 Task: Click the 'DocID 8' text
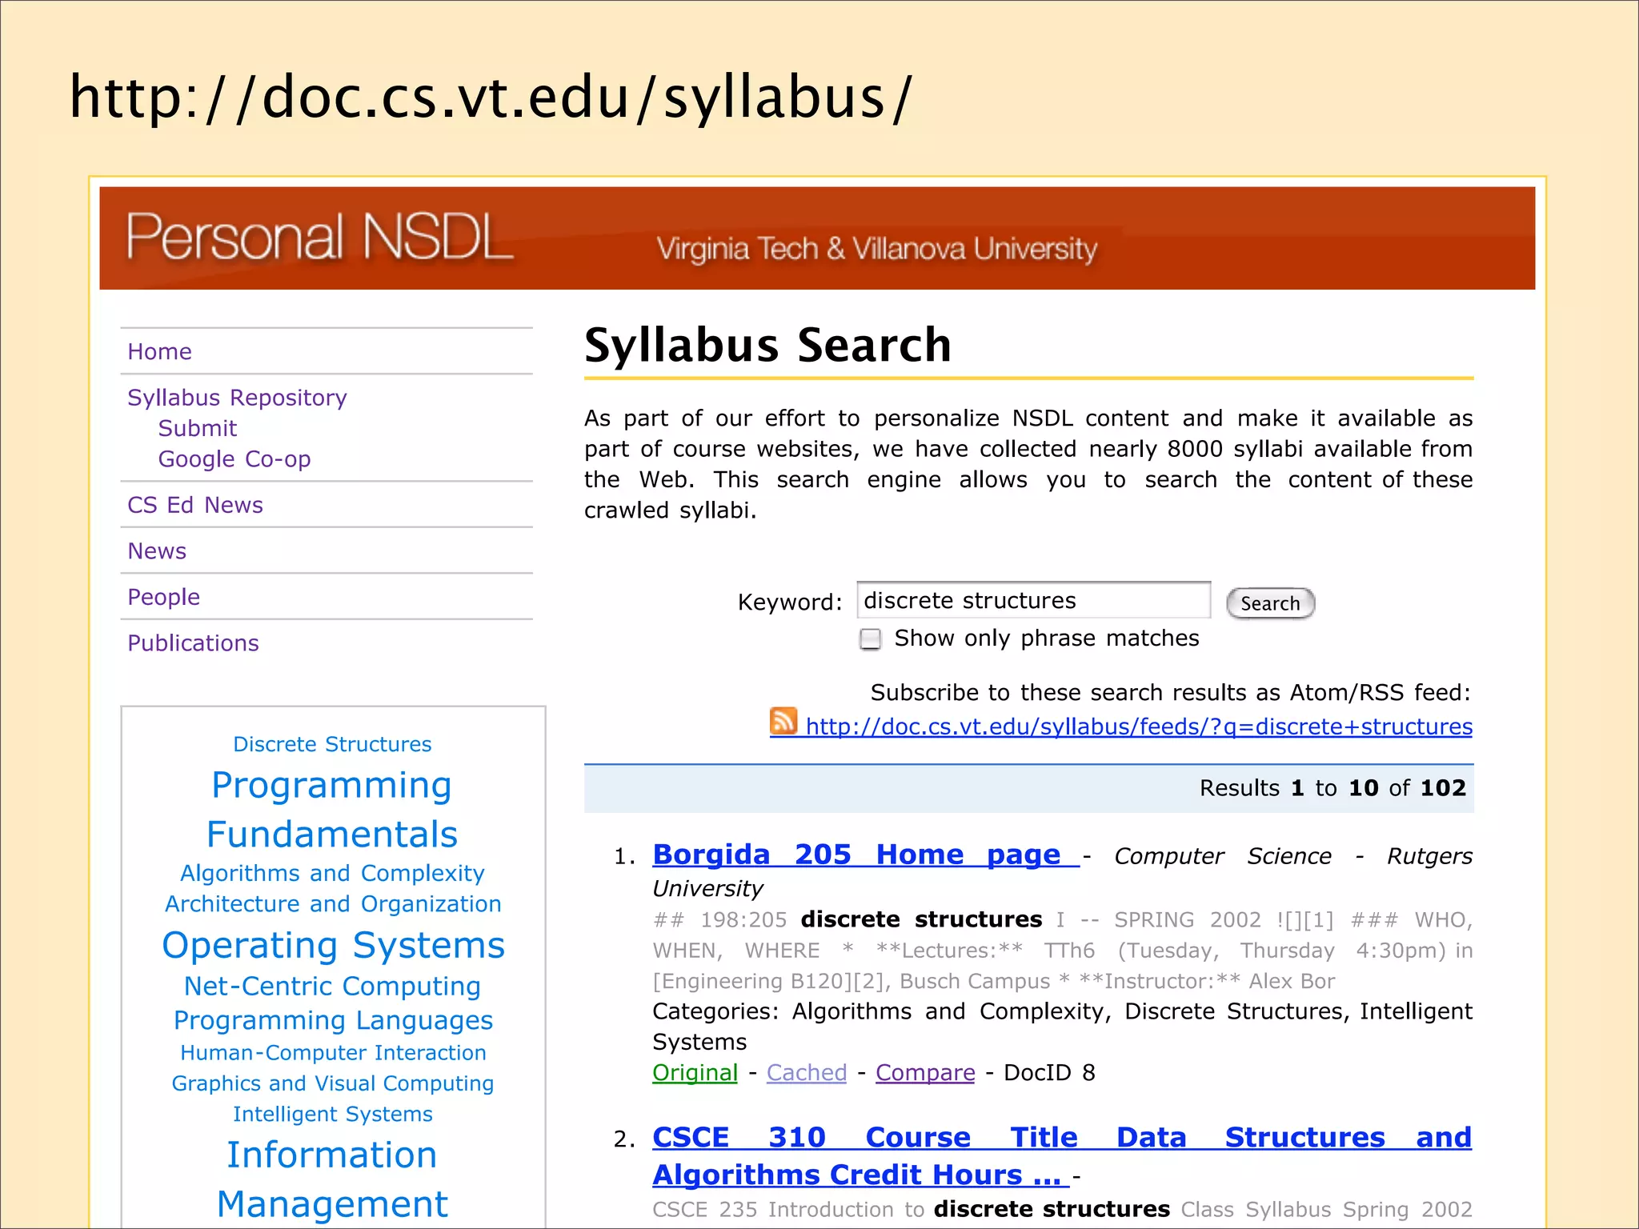(x=1049, y=1073)
